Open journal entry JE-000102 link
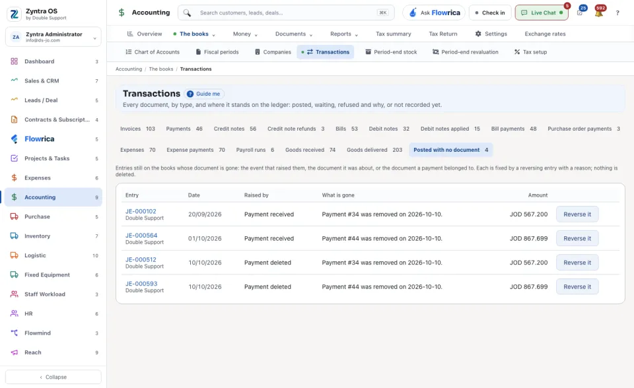Image resolution: width=634 pixels, height=388 pixels. 141,211
